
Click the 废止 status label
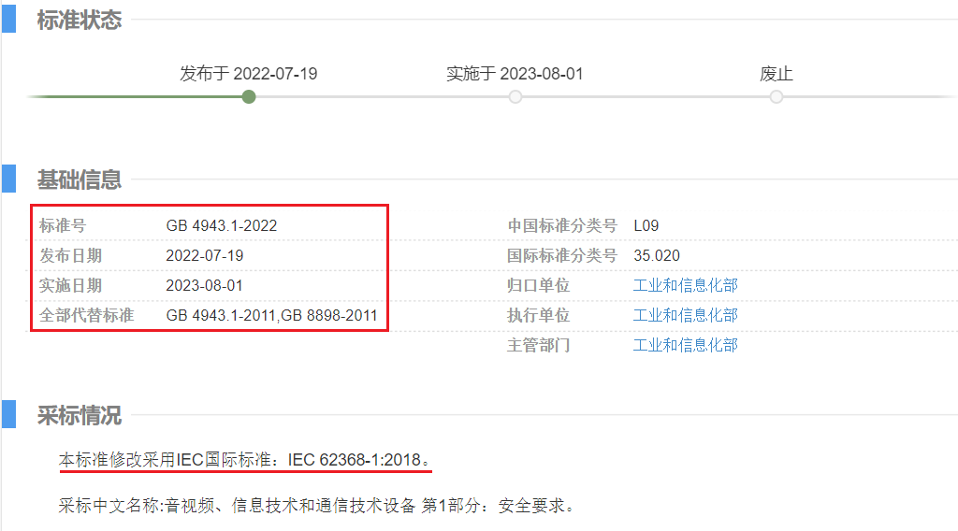pyautogui.click(x=777, y=74)
